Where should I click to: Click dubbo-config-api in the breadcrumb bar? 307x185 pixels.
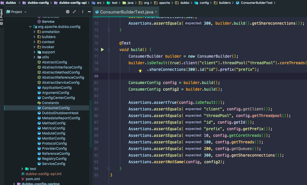[72, 3]
